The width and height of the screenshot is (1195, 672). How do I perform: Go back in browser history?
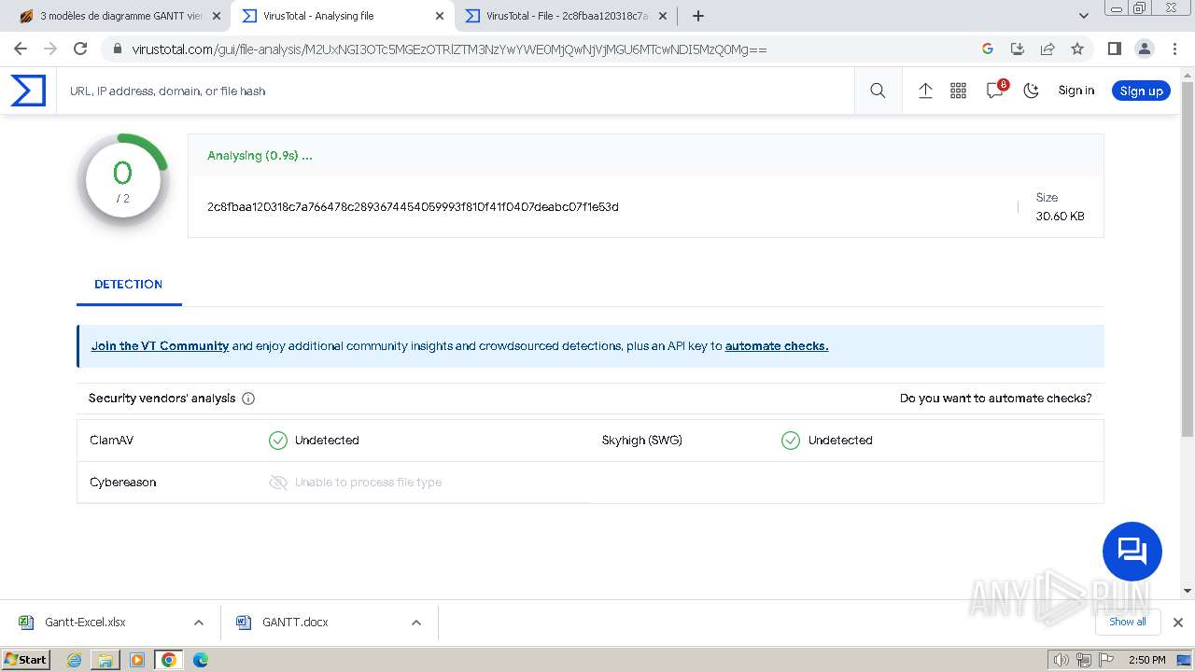(21, 49)
